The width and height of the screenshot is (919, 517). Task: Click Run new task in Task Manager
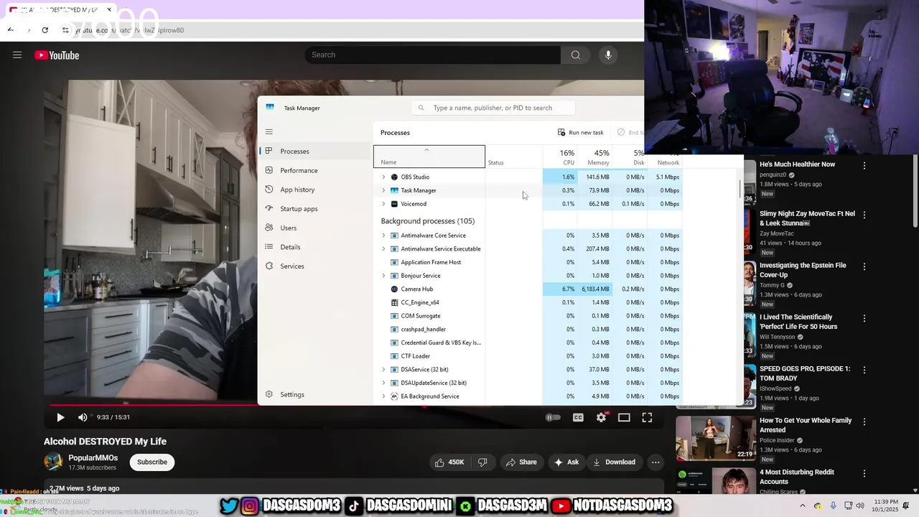(x=581, y=132)
